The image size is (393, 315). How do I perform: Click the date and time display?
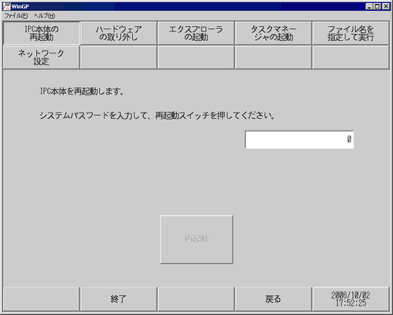click(351, 299)
